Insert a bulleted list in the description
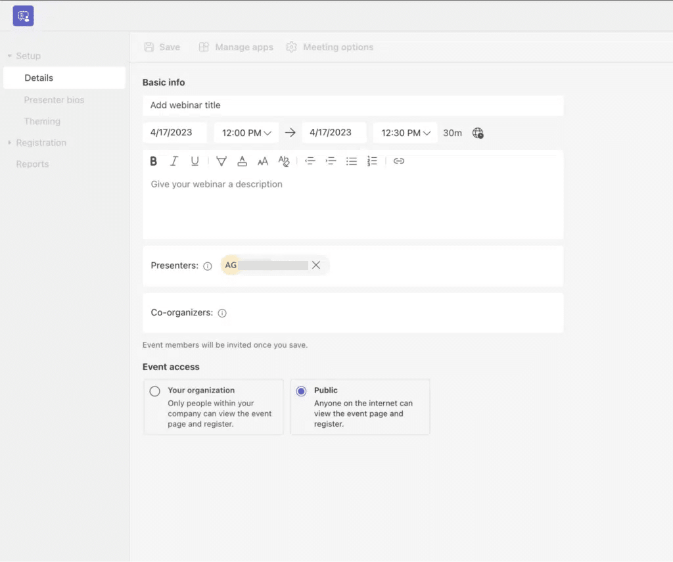This screenshot has width=673, height=562. click(352, 161)
